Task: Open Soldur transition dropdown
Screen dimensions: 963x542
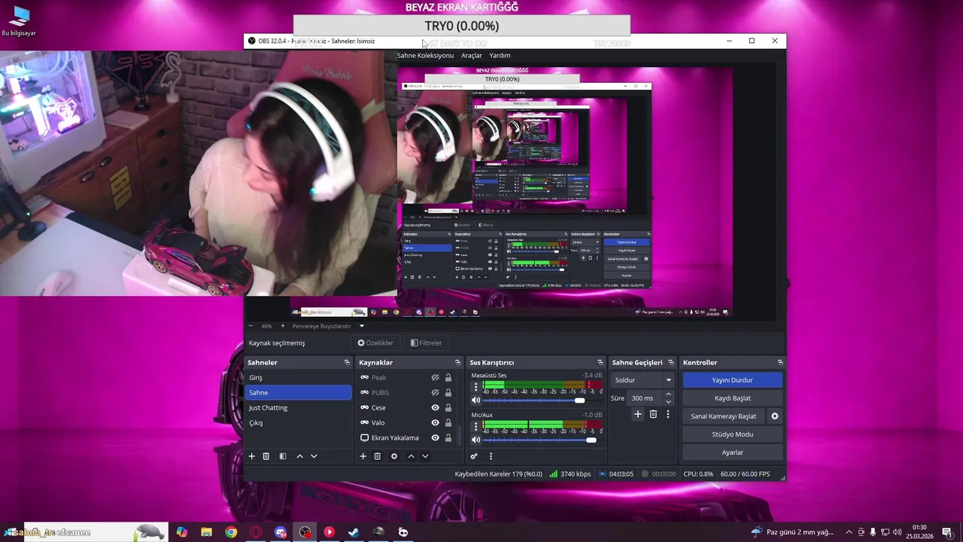Action: tap(643, 380)
